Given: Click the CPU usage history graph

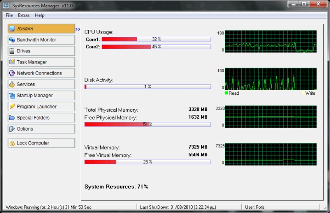Looking at the screenshot, I should point(271,41).
